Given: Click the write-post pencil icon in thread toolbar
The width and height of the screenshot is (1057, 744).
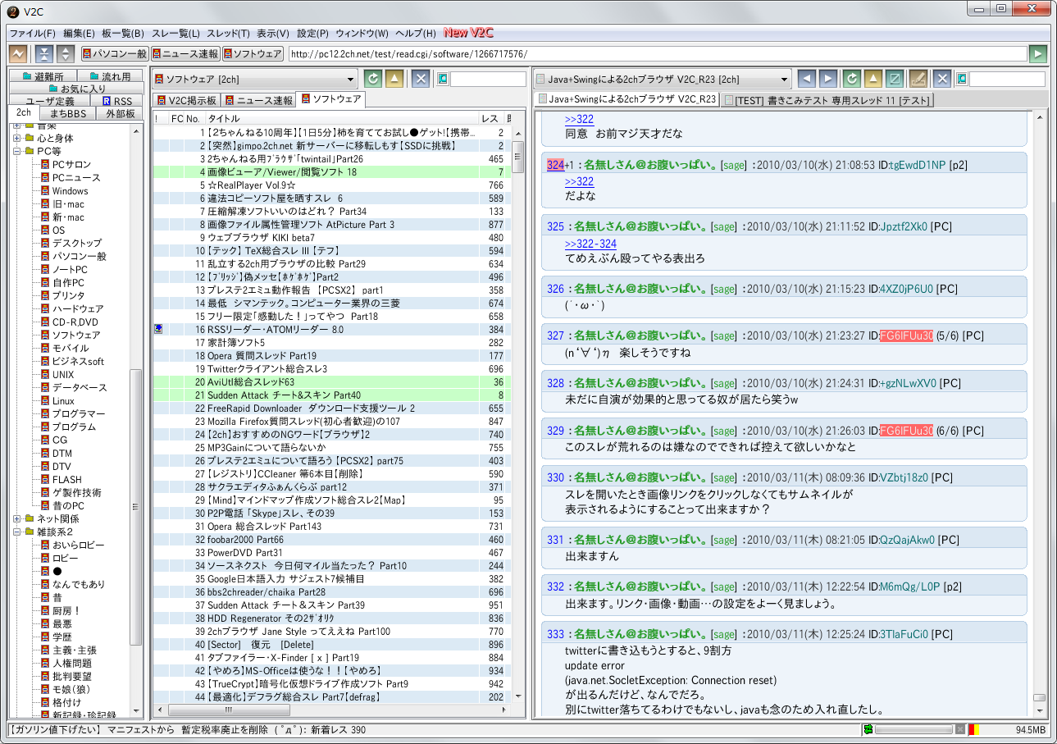Looking at the screenshot, I should coord(918,79).
